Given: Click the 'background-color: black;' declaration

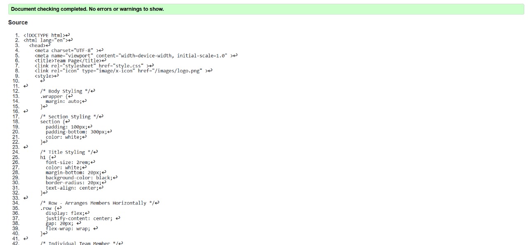Looking at the screenshot, I should pyautogui.click(x=79, y=178).
